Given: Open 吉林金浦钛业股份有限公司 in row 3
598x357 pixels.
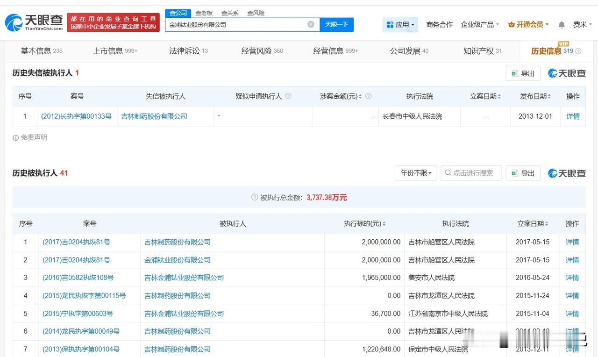Looking at the screenshot, I should click(184, 278).
